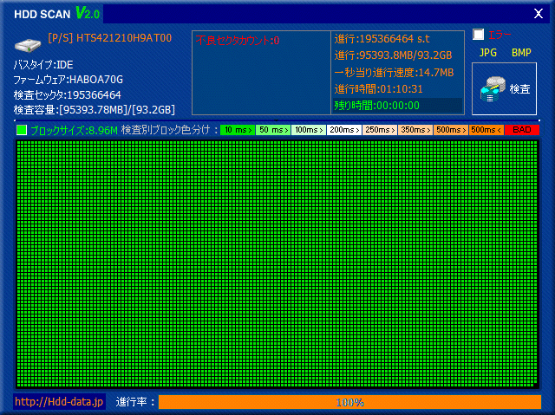The width and height of the screenshot is (555, 415).
Task: Toggle the エラー checkbox
Action: [x=478, y=35]
